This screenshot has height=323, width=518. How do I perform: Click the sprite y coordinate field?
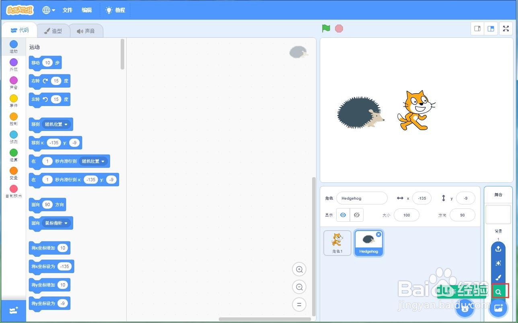[x=466, y=198]
